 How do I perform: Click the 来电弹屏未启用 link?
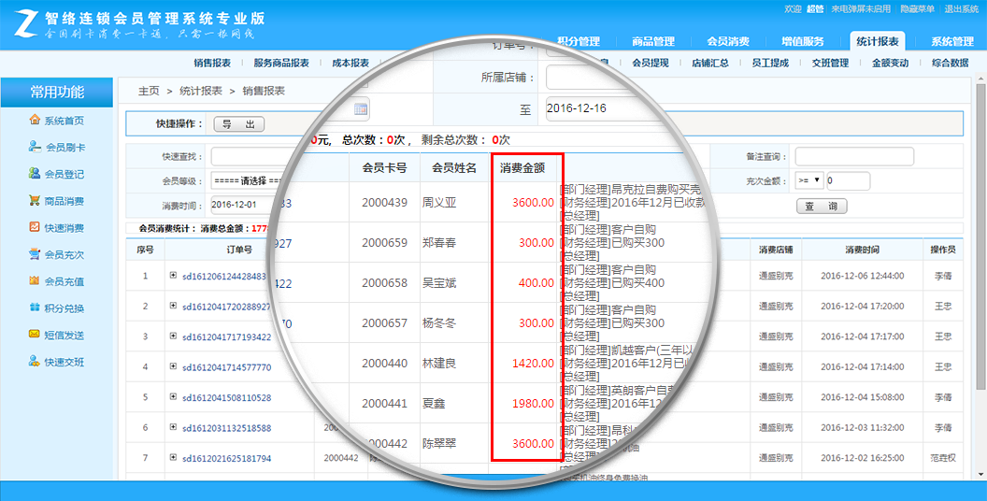(861, 8)
